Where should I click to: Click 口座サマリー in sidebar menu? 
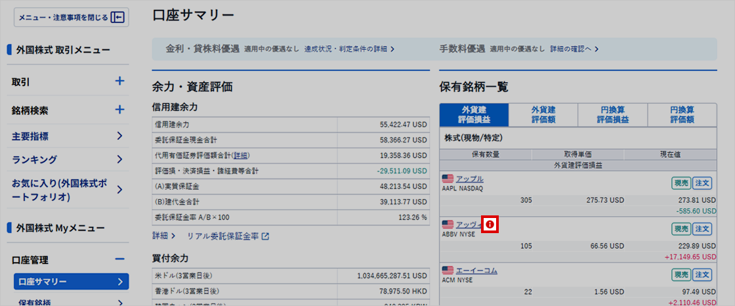(72, 282)
